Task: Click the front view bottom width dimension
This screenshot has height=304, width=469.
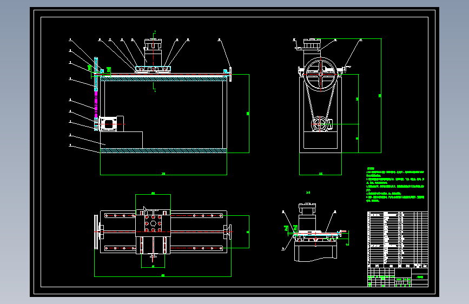Action: tap(163, 174)
